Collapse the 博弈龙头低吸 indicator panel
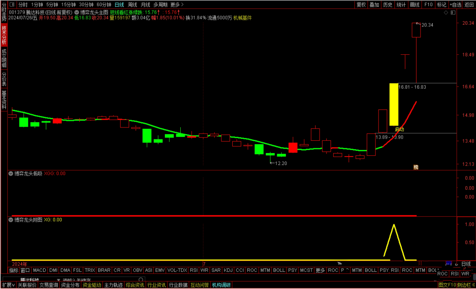 (x=11, y=173)
